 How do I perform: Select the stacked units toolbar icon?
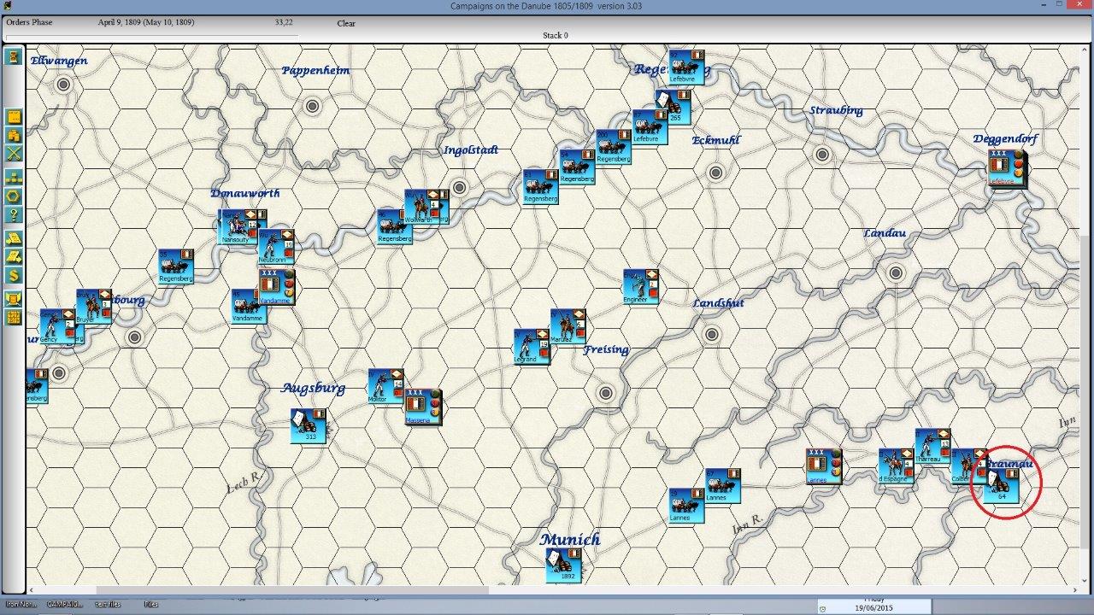[13, 135]
